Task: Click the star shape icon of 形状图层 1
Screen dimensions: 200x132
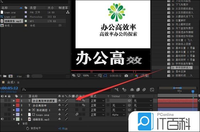Action: click(x=29, y=110)
